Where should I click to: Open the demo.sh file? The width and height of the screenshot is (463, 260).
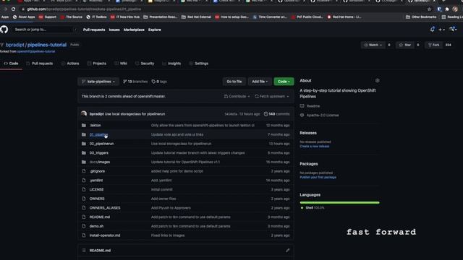(x=96, y=226)
